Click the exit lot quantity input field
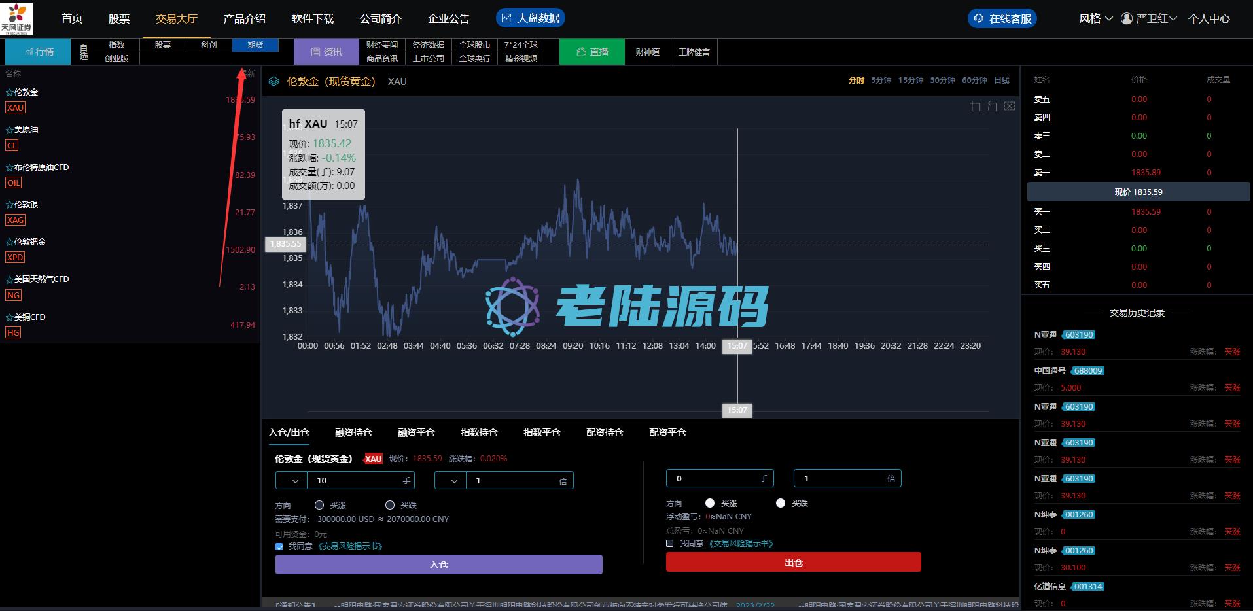Image resolution: width=1253 pixels, height=611 pixels. coord(713,479)
